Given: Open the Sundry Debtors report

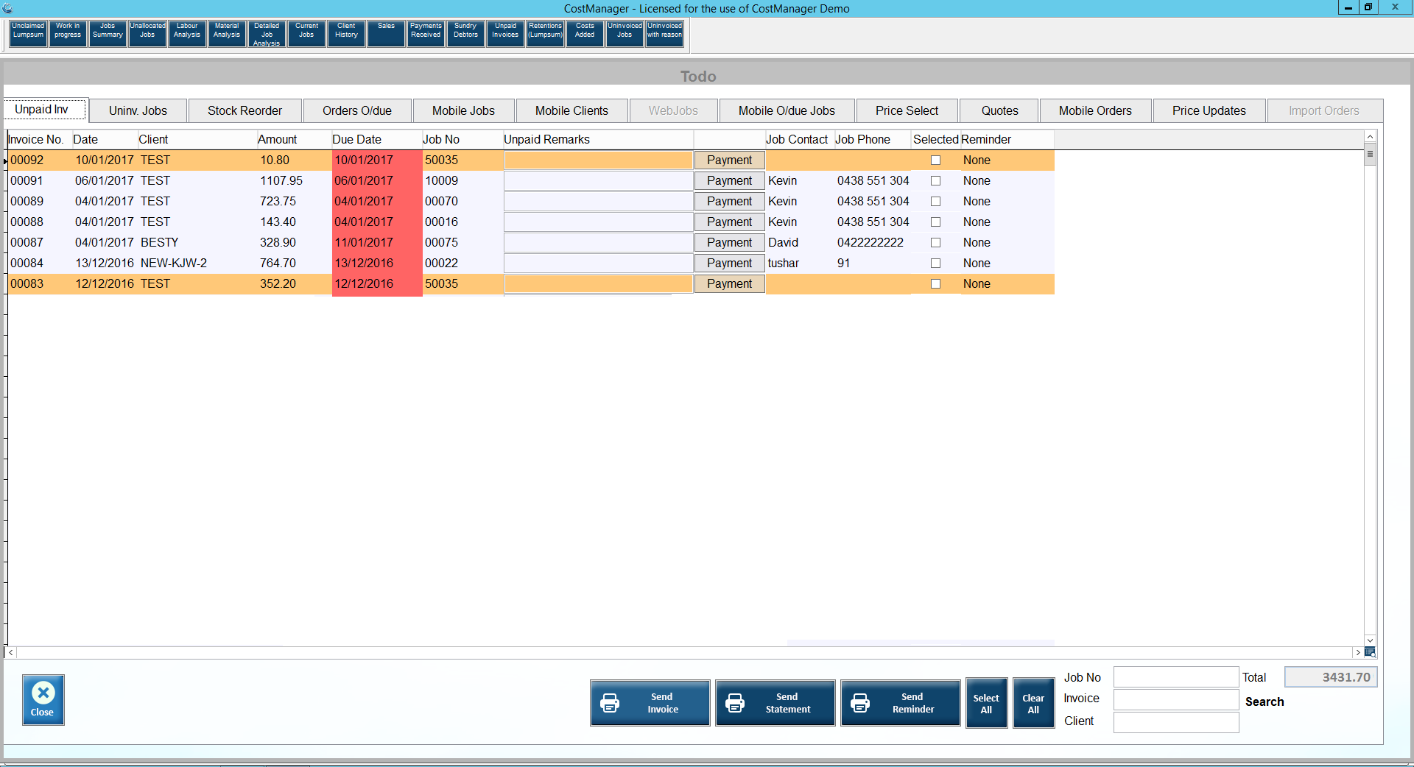Looking at the screenshot, I should click(x=465, y=34).
